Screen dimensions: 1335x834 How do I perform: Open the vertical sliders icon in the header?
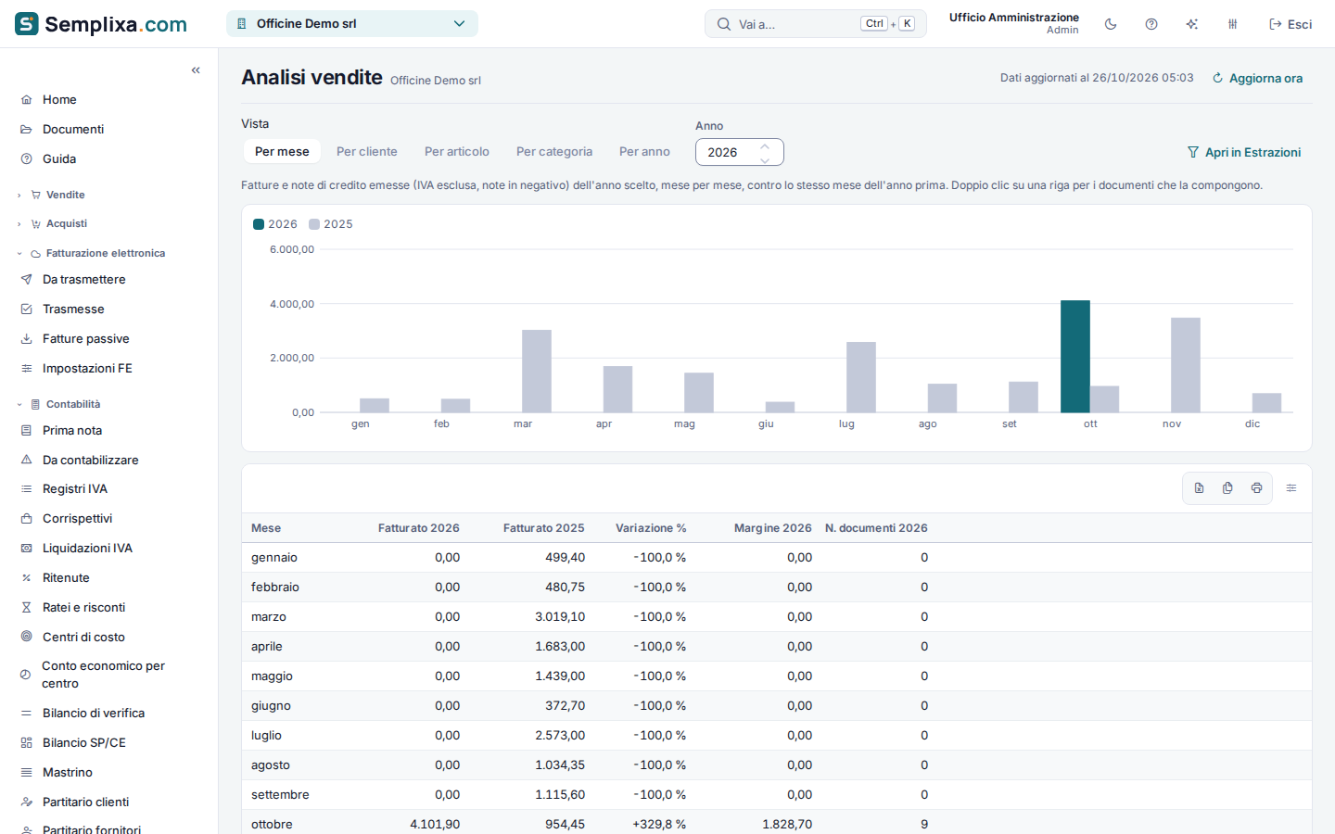[1233, 24]
